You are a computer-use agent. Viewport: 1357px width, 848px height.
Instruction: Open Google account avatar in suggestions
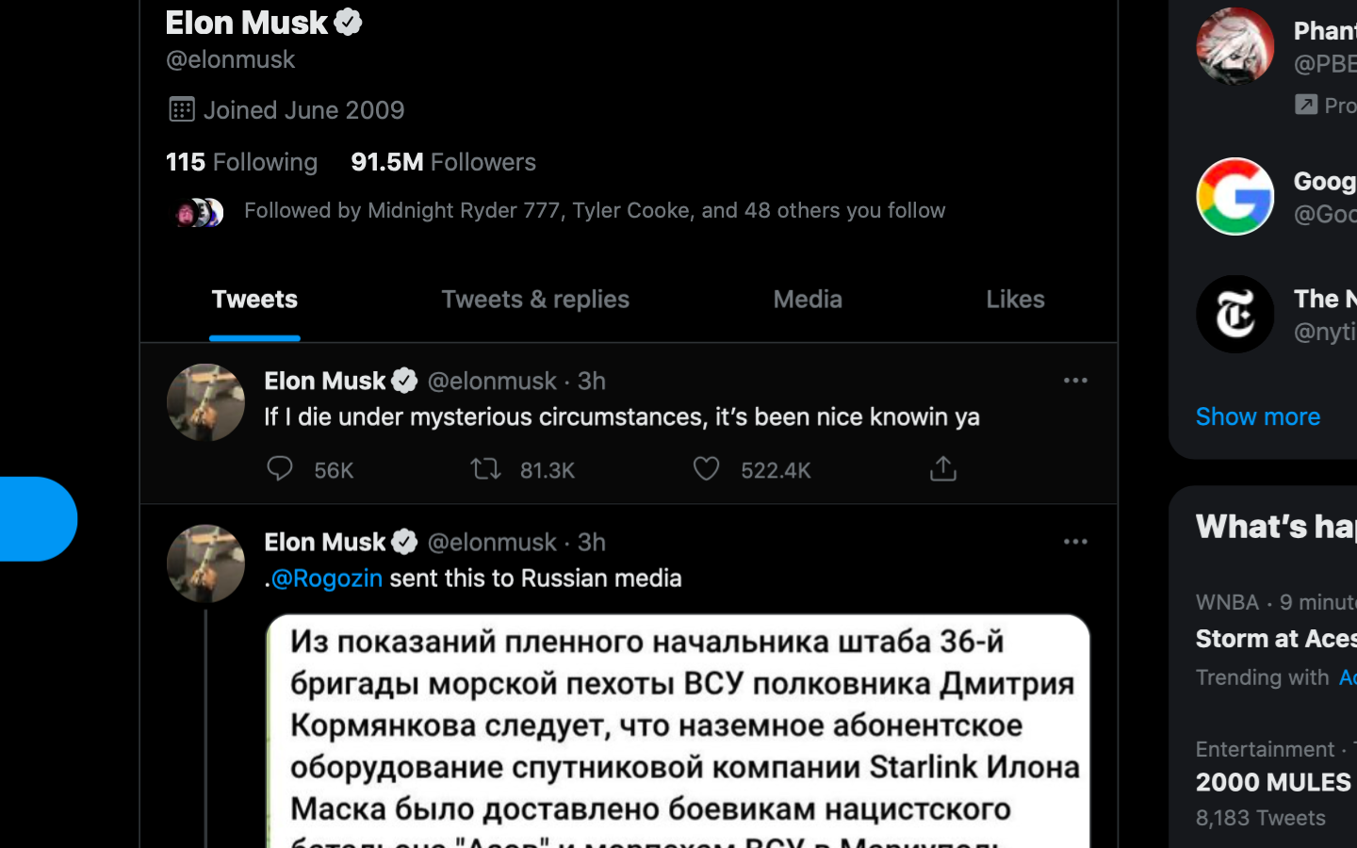(1234, 196)
